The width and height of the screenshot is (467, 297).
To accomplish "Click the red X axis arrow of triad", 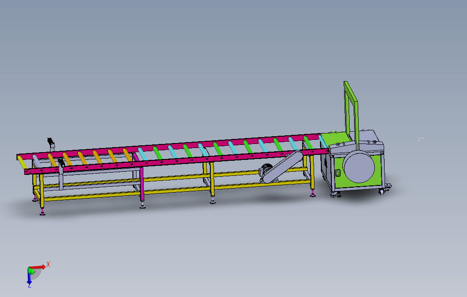I will pos(38,267).
